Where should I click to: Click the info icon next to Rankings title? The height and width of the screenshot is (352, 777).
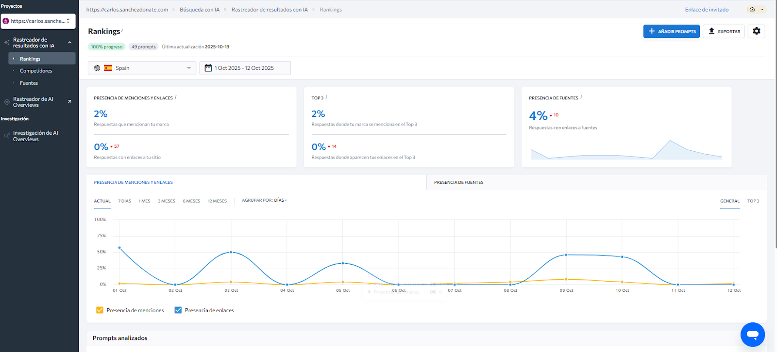122,31
